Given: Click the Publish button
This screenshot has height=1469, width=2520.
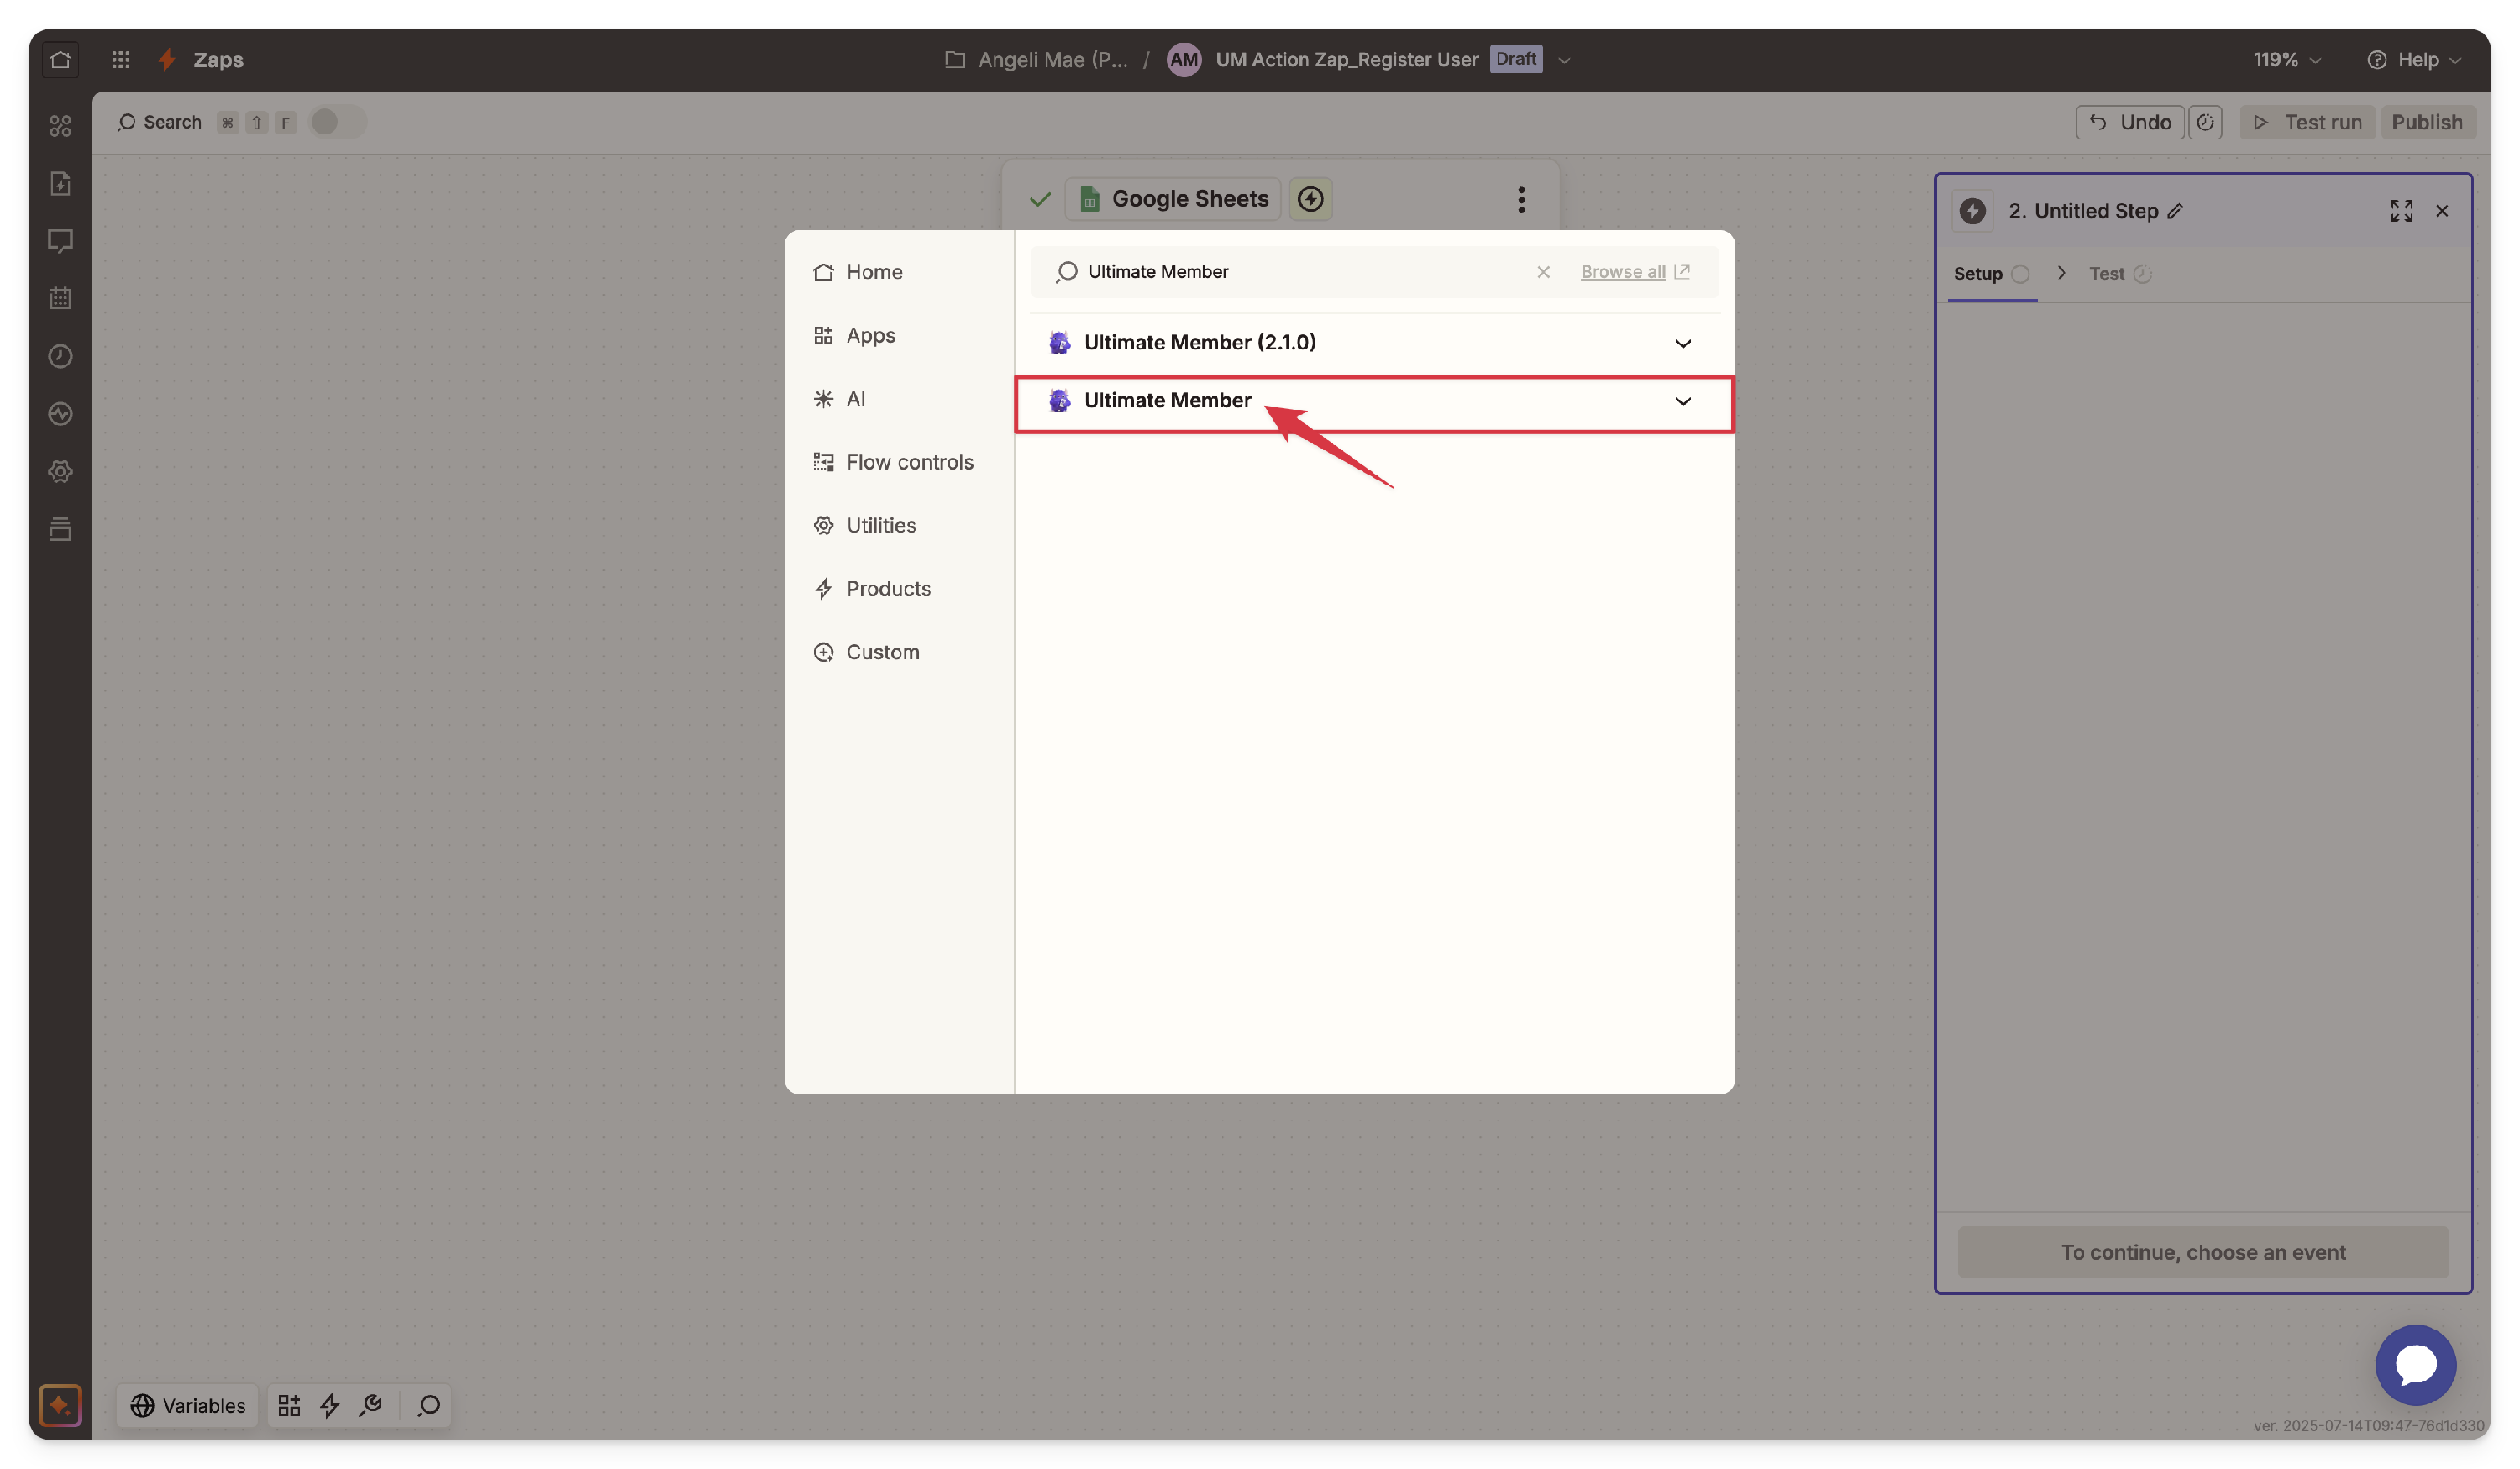Looking at the screenshot, I should (2427, 122).
